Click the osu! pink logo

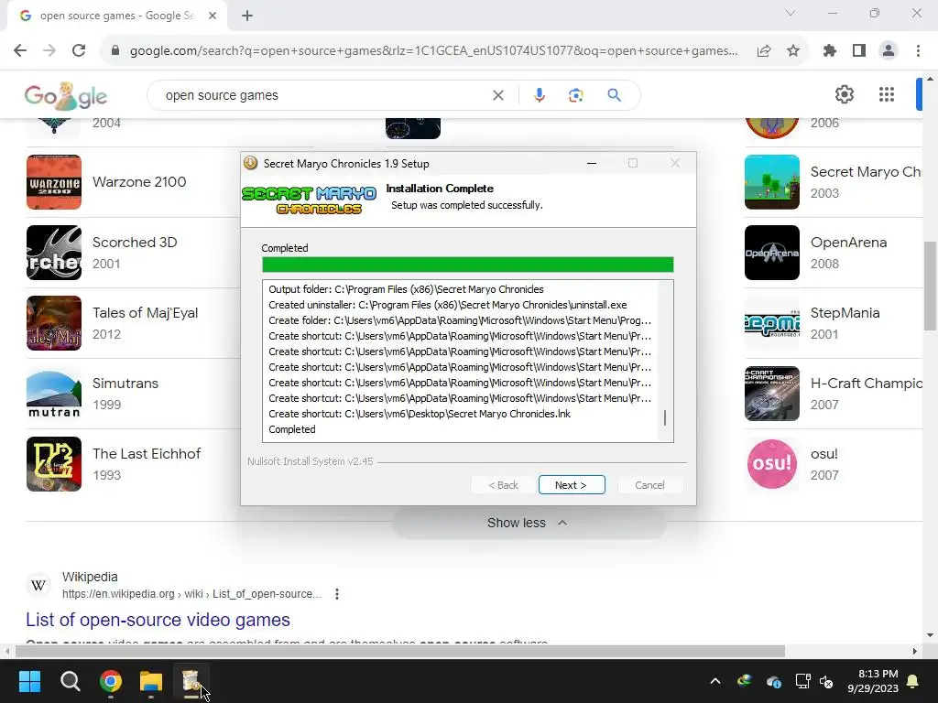click(x=771, y=464)
